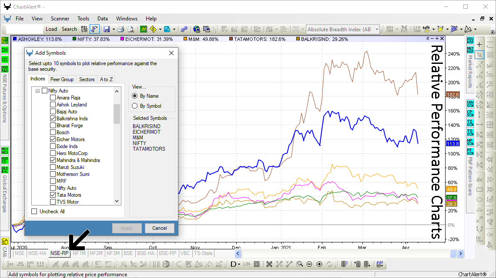Image resolution: width=496 pixels, height=278 pixels.
Task: Click the HP SCN scan icon
Action: coord(470,142)
